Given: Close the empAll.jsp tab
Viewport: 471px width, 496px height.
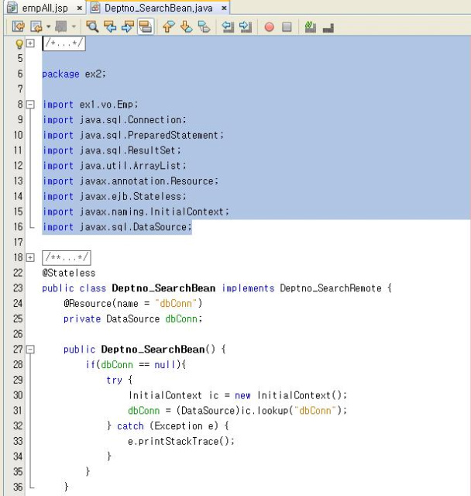Looking at the screenshot, I should [79, 9].
